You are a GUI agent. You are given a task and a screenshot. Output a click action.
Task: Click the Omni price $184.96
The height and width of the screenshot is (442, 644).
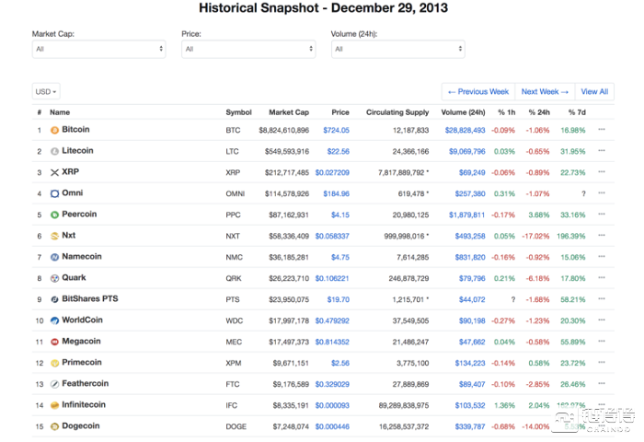336,193
